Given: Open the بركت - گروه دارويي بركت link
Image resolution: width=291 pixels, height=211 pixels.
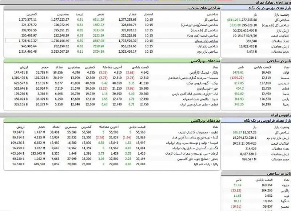Looking at the screenshot, I should point(202,83).
